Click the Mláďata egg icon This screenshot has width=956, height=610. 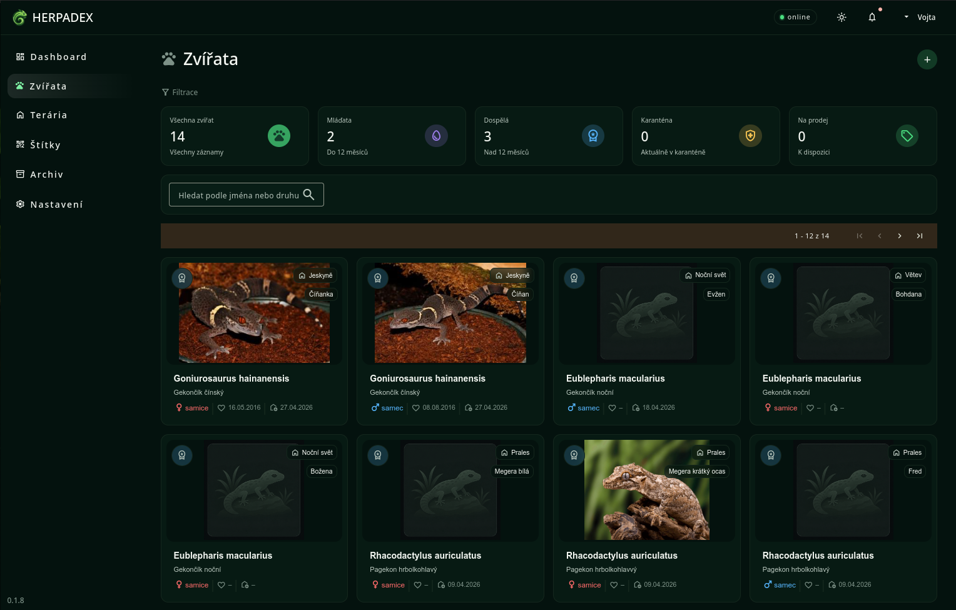click(436, 136)
